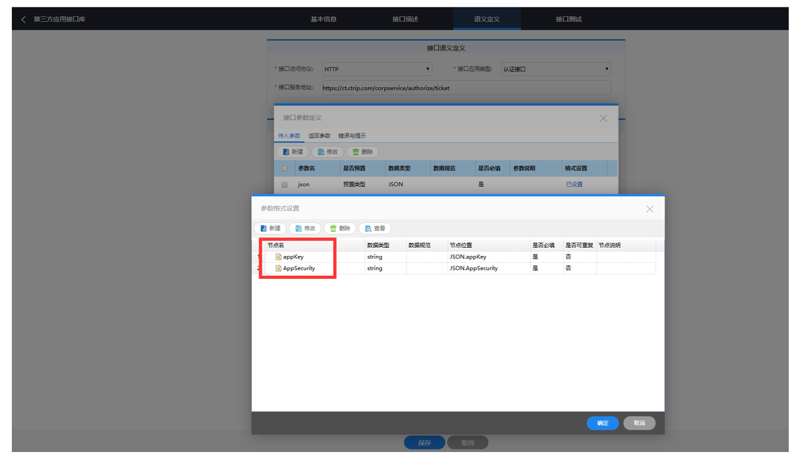Select the appKey node file icon
Image resolution: width=790 pixels, height=457 pixels.
(279, 257)
